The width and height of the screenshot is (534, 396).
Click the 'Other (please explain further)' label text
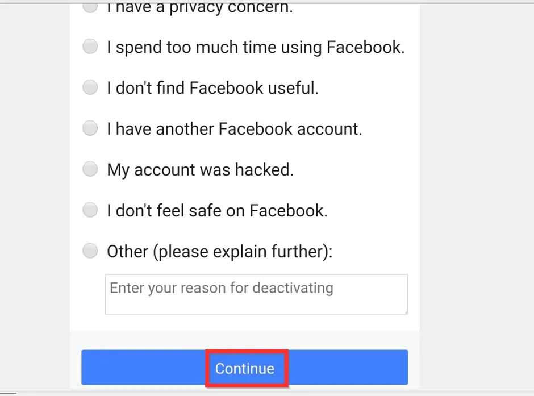(220, 251)
